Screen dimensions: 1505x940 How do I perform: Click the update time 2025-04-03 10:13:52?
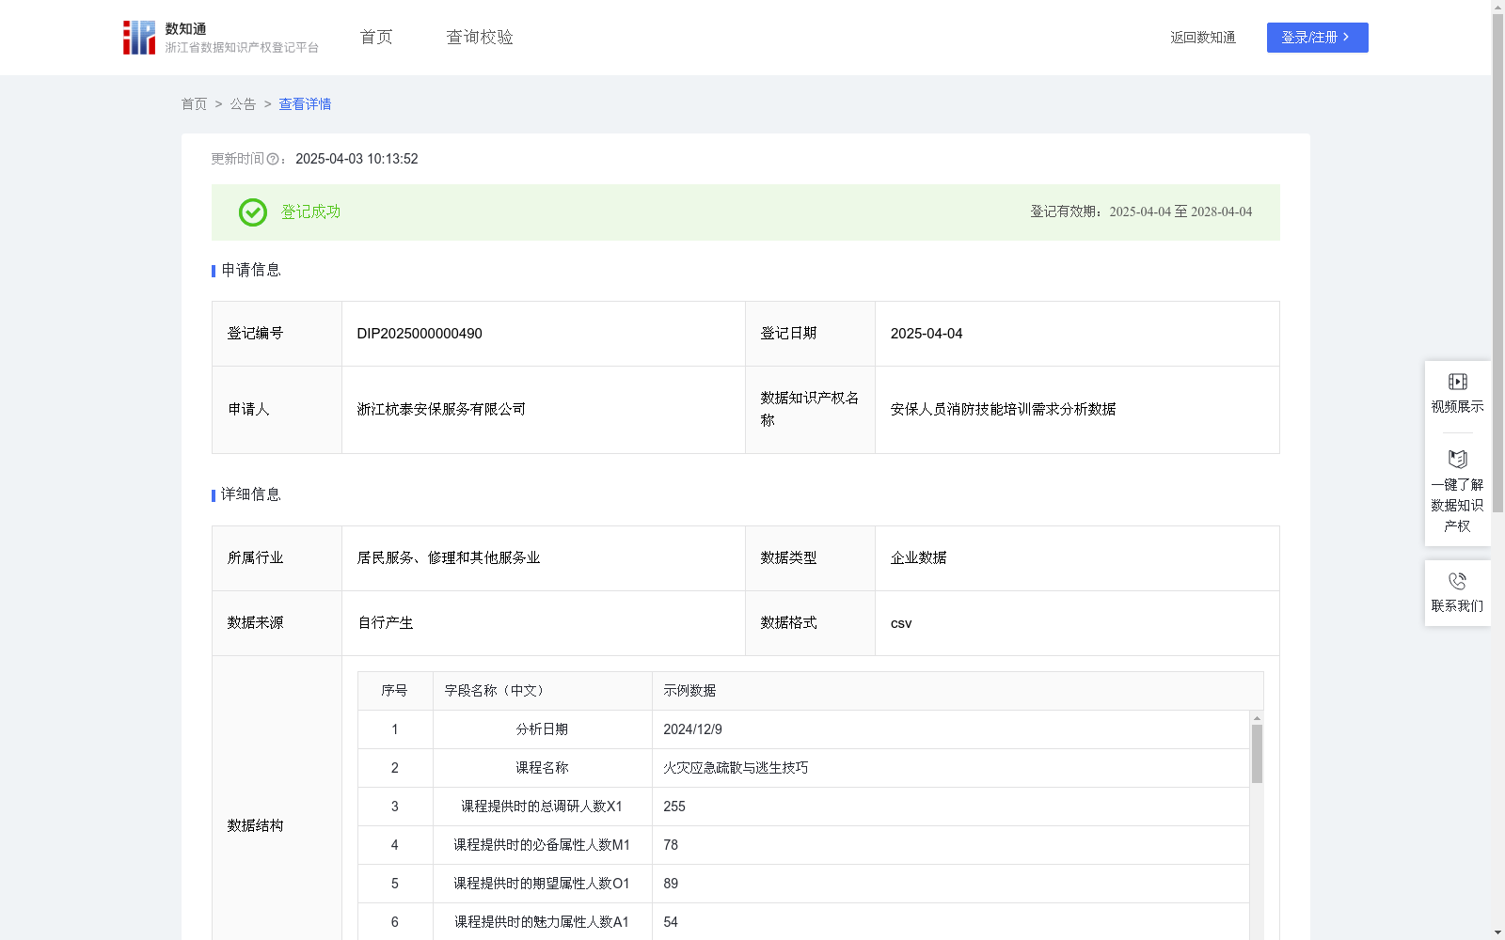pos(356,159)
